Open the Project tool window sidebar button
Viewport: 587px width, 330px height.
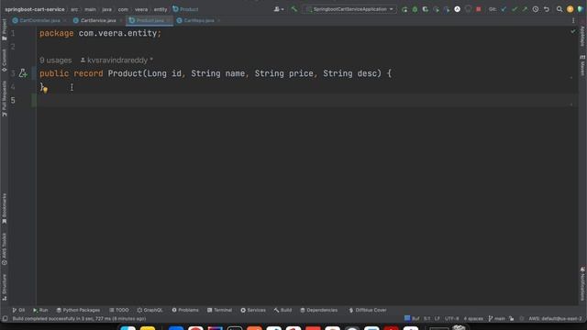point(4,30)
